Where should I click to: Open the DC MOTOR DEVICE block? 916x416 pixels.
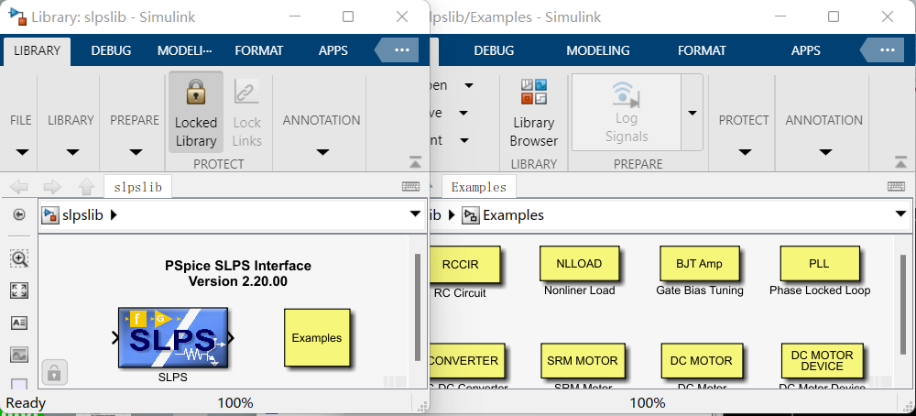(x=822, y=361)
